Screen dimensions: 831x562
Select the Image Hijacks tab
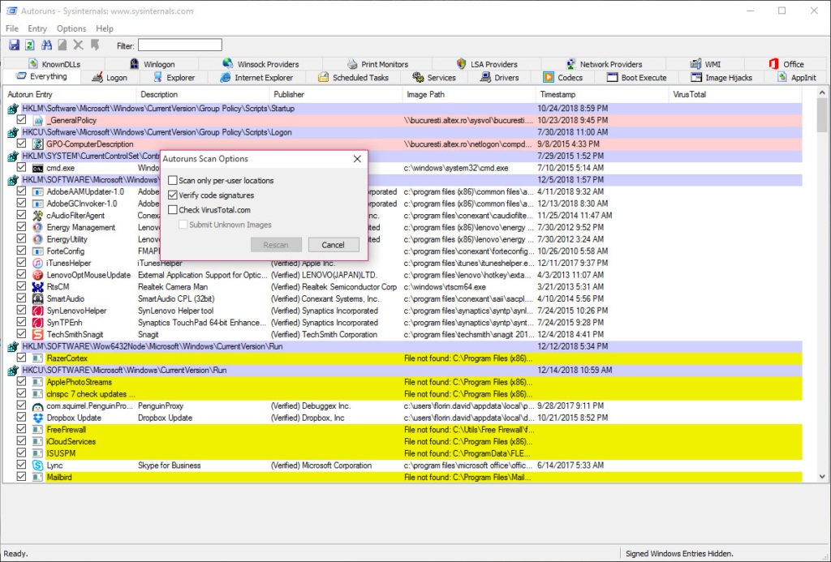tap(721, 78)
